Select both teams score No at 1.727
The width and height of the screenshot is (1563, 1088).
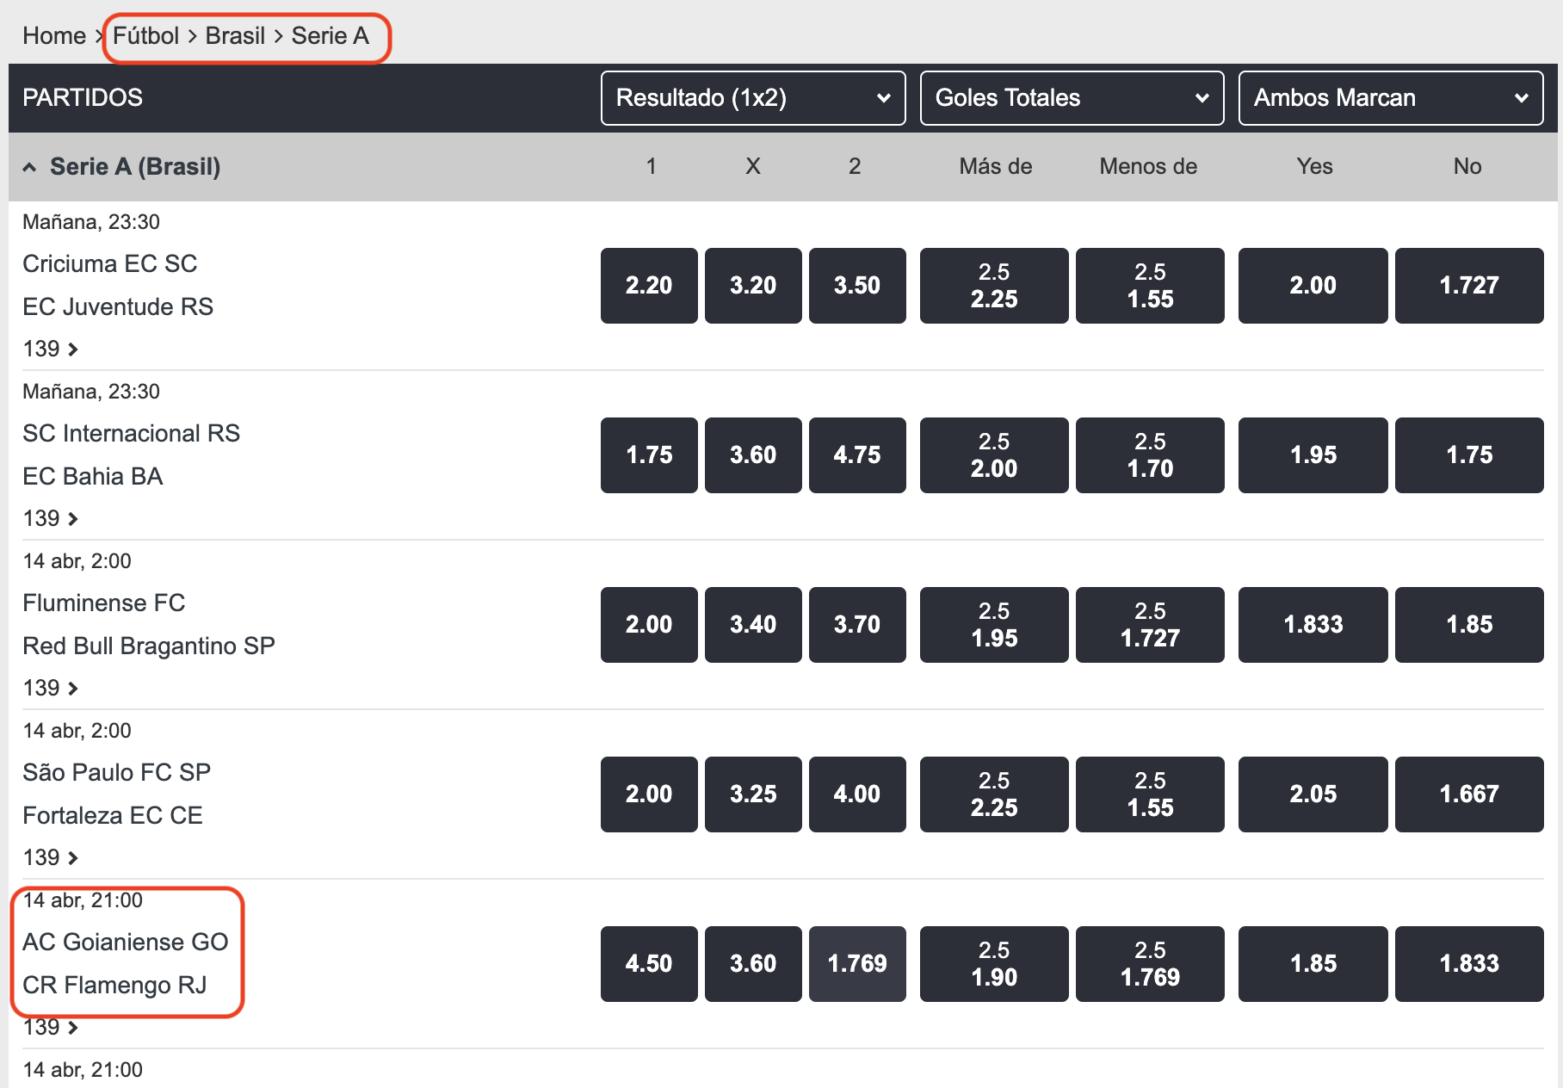(x=1469, y=286)
